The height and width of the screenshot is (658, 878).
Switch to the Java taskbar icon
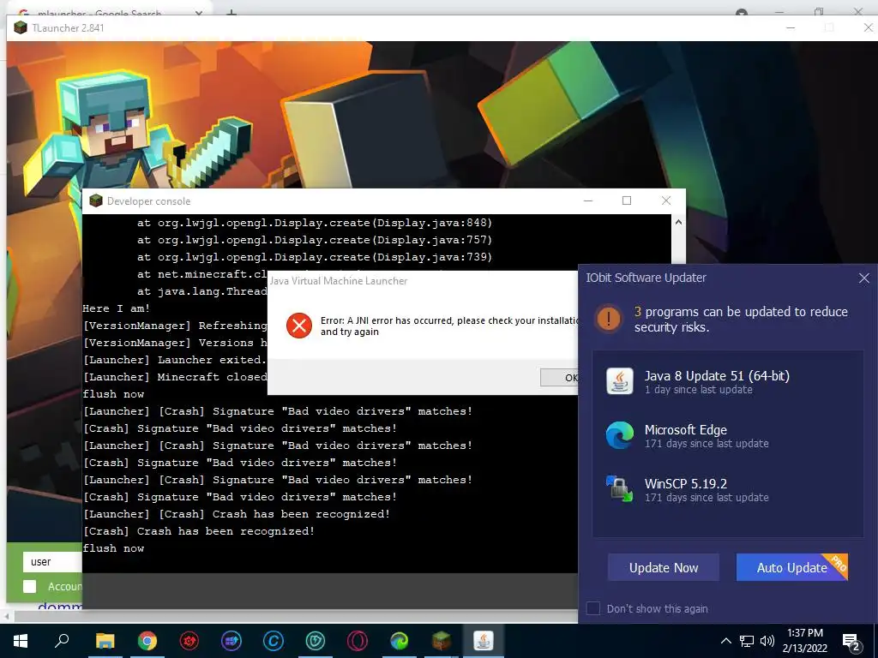click(484, 641)
